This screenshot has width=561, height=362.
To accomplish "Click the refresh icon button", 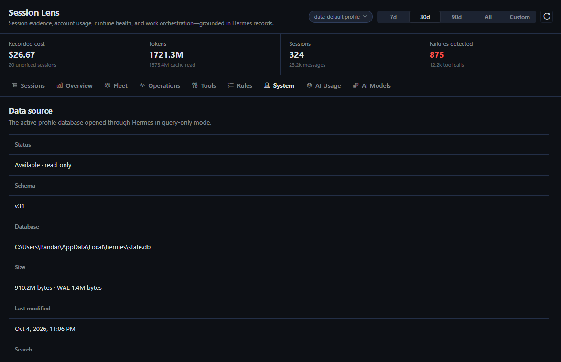I will pos(547,16).
